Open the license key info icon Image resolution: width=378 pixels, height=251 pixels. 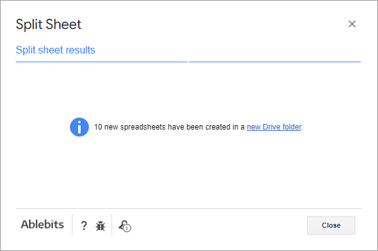coord(125,226)
